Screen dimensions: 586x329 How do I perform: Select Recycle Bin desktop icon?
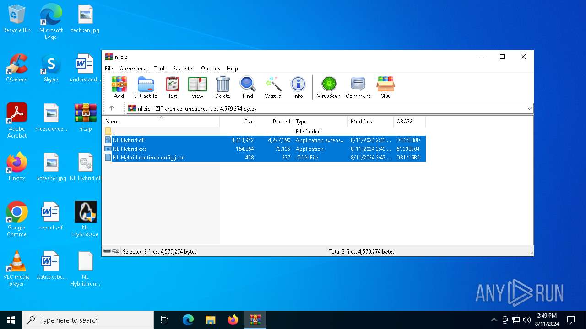point(17,19)
